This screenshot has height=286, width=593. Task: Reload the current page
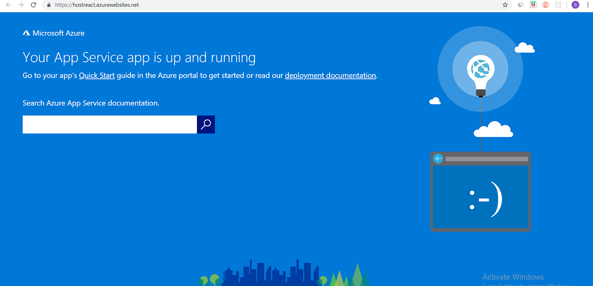33,5
